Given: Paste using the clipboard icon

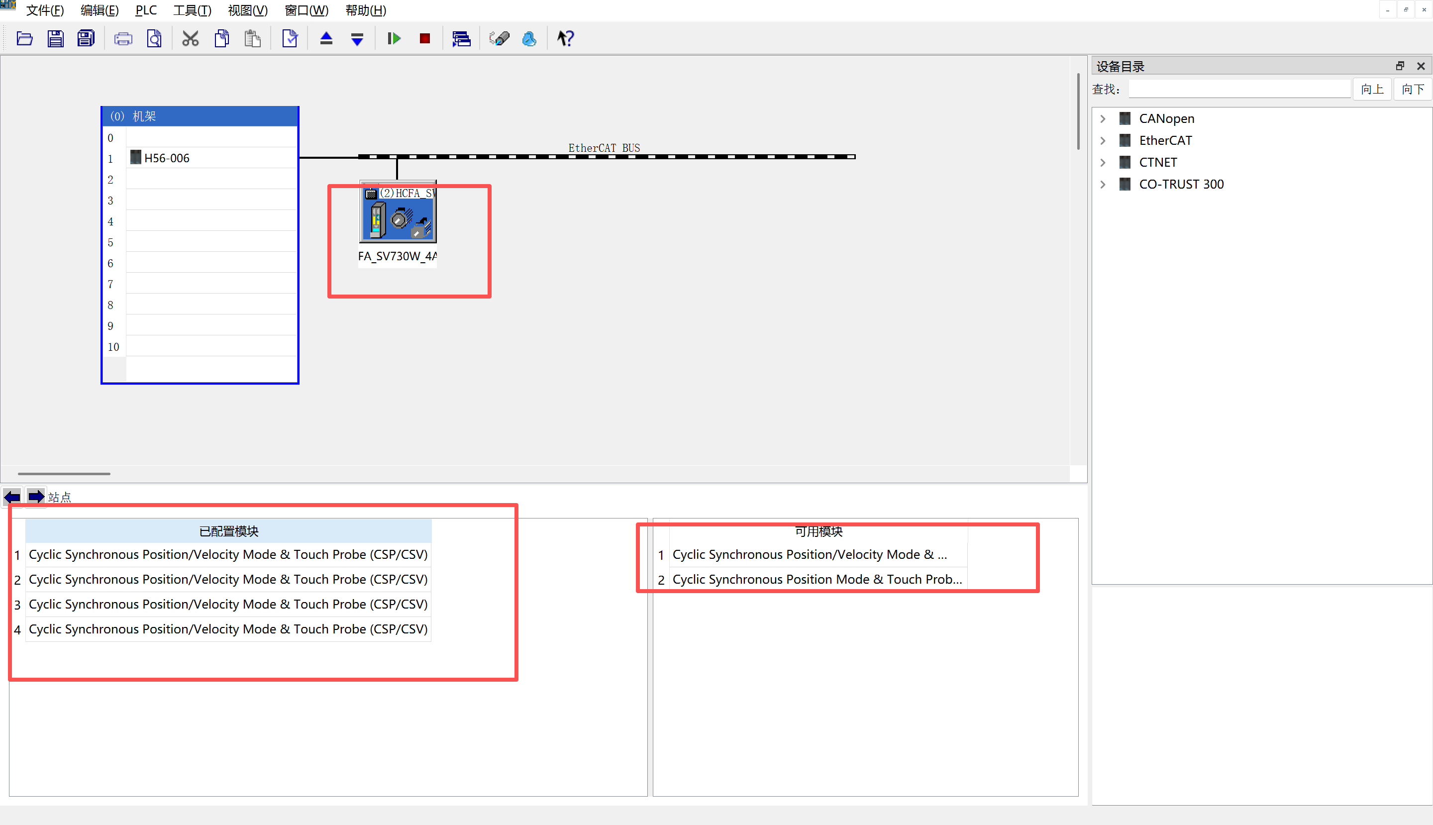Looking at the screenshot, I should 252,38.
